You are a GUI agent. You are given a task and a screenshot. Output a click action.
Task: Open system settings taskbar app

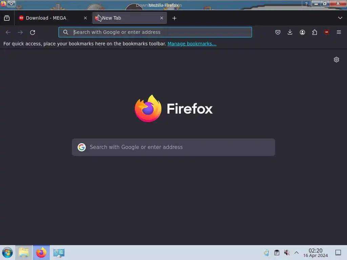(59, 253)
